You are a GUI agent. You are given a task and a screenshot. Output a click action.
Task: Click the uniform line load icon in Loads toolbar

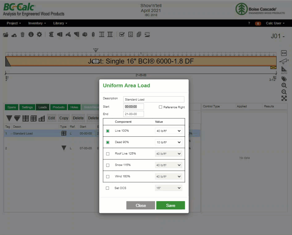(26, 118)
